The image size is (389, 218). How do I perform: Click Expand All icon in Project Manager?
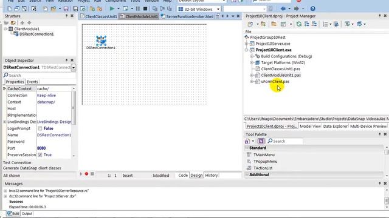(x=307, y=24)
